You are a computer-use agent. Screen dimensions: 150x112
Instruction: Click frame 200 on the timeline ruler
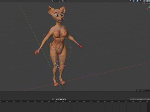pos(112,101)
